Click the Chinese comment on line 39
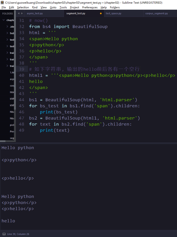This screenshot has height=237, width=177. point(84,69)
